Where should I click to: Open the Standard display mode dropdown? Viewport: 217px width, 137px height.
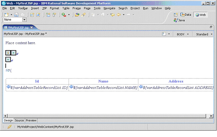point(204,34)
